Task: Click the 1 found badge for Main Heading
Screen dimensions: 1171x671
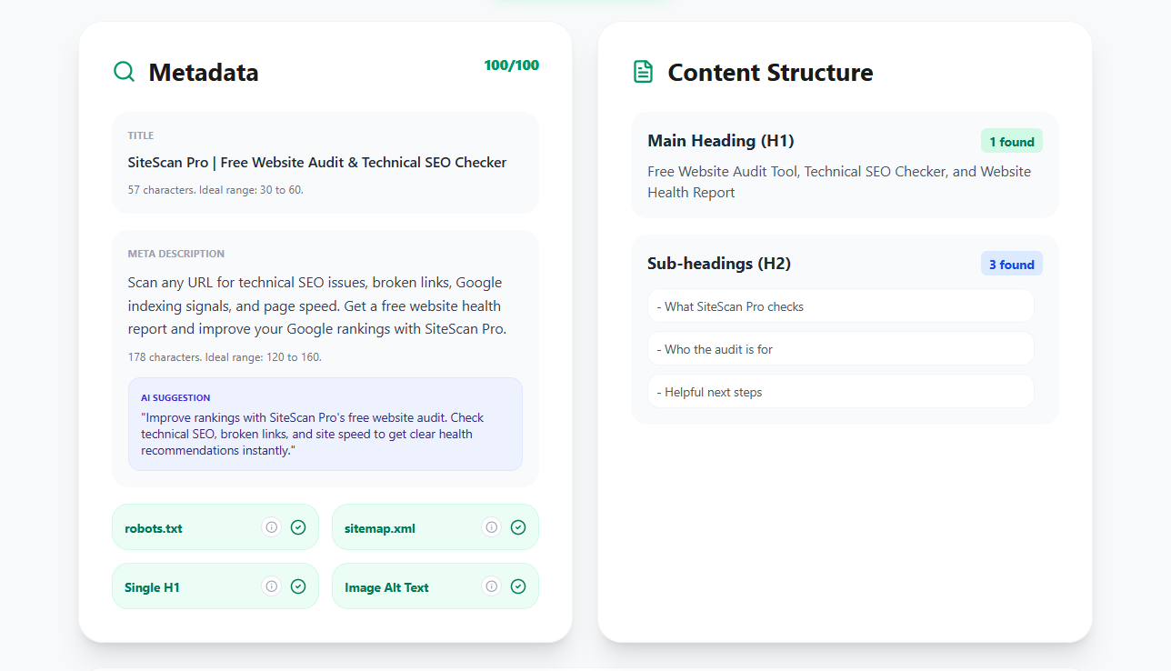Action: click(x=1011, y=141)
